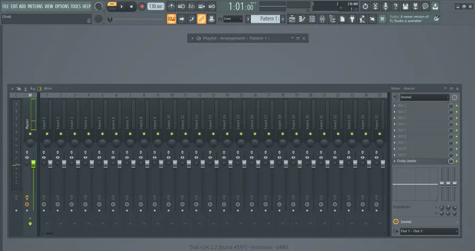
Task: Open the chat bubble icon
Action: [425, 6]
